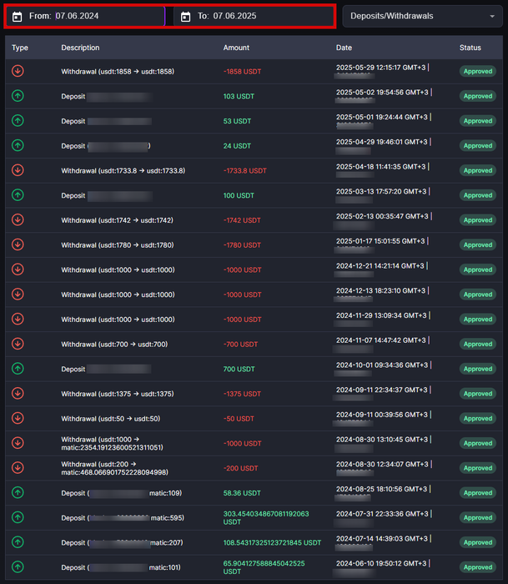
Task: Select the withdrawal to matic:2354 description
Action: coord(112,443)
